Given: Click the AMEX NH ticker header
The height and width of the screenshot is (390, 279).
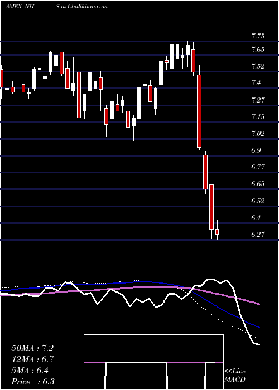Looking at the screenshot, I should [20, 7].
